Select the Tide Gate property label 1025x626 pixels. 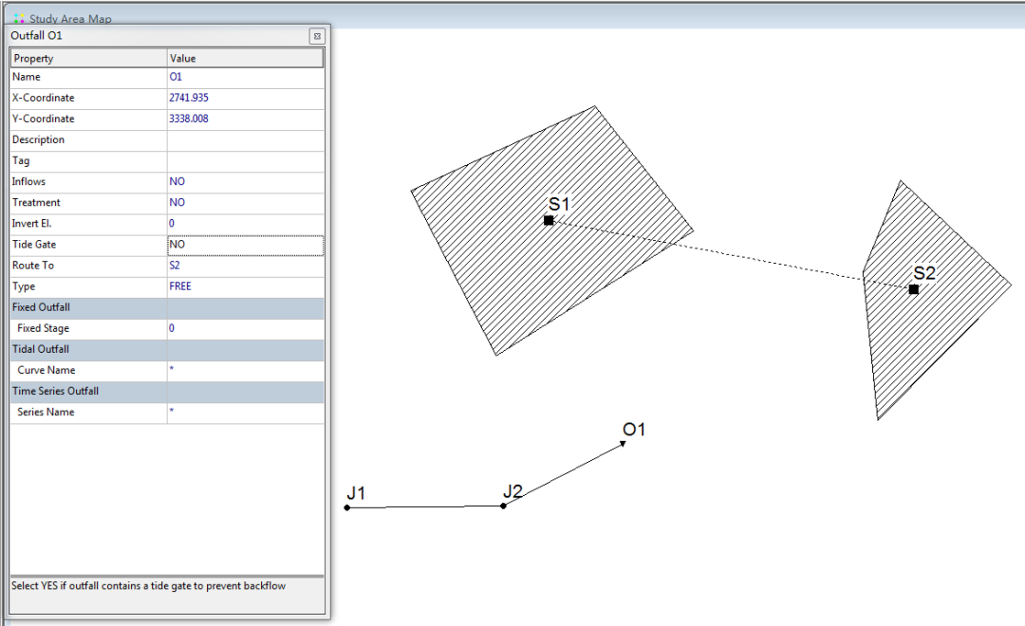(34, 245)
